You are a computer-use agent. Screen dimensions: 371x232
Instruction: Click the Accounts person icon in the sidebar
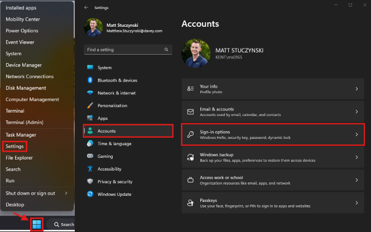[x=90, y=131]
